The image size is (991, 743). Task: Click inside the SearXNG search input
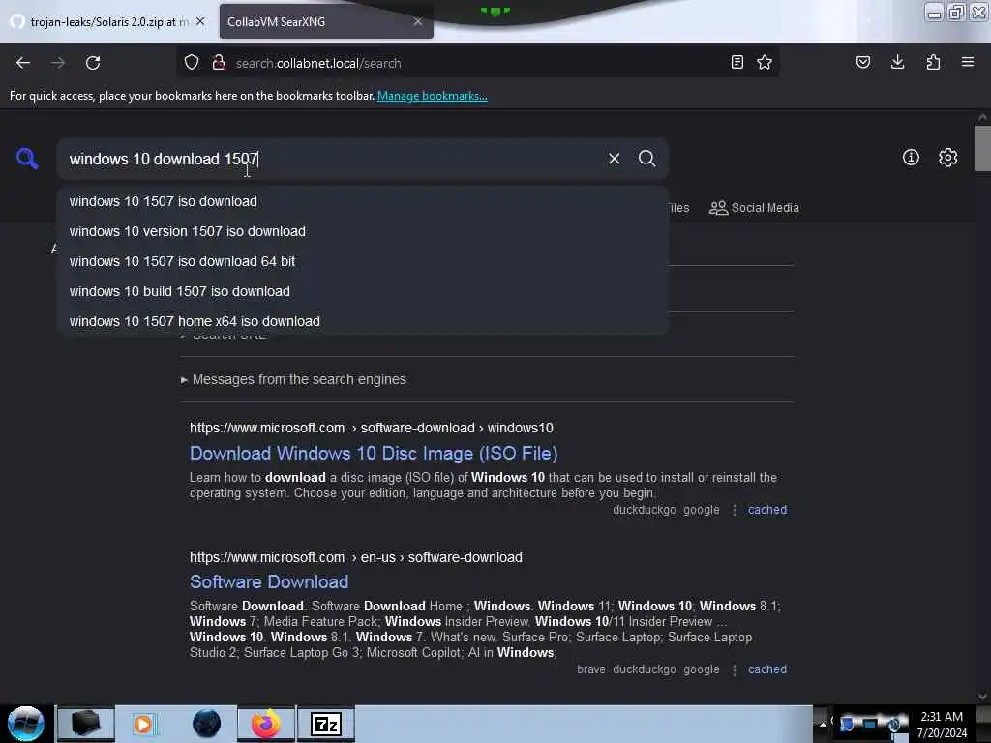coord(331,159)
